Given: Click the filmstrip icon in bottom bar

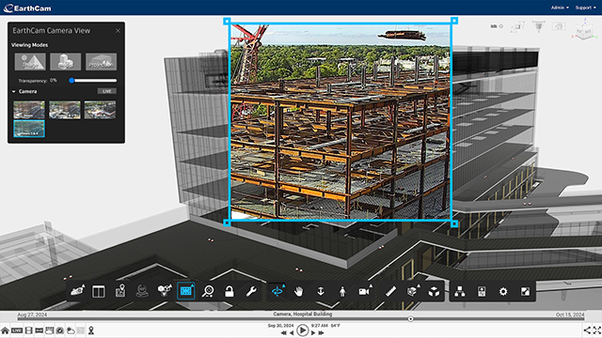Looking at the screenshot, I should 28,330.
